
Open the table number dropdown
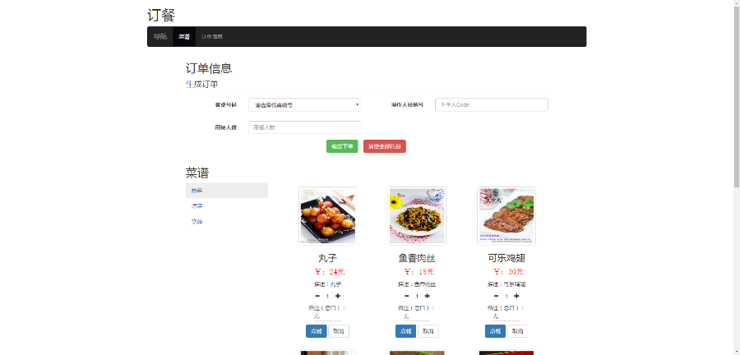[x=304, y=104]
